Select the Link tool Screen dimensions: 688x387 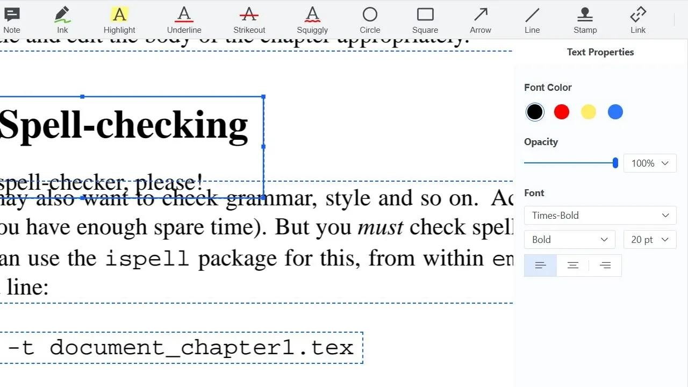tap(638, 20)
